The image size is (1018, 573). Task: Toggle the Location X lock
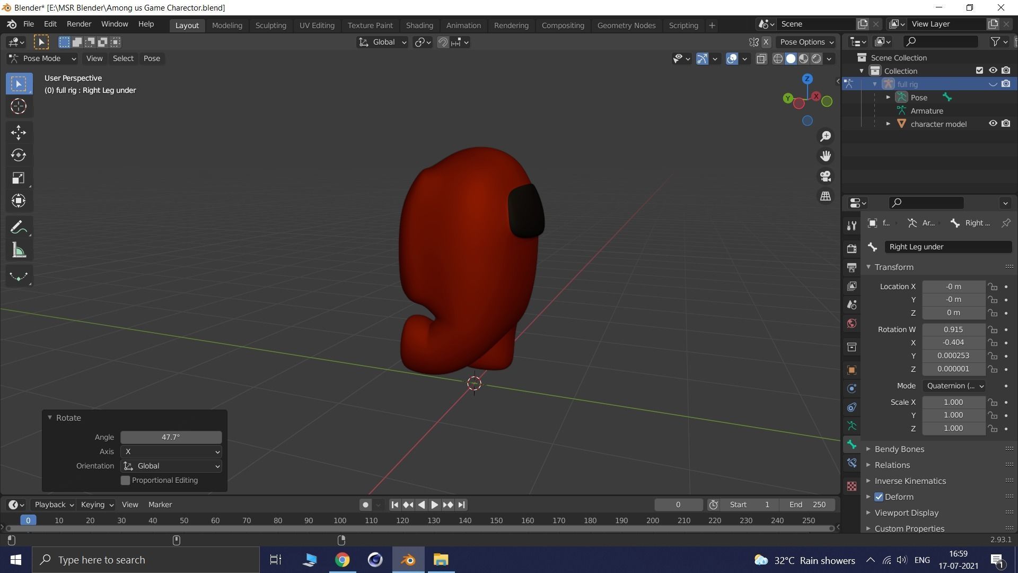tap(993, 286)
